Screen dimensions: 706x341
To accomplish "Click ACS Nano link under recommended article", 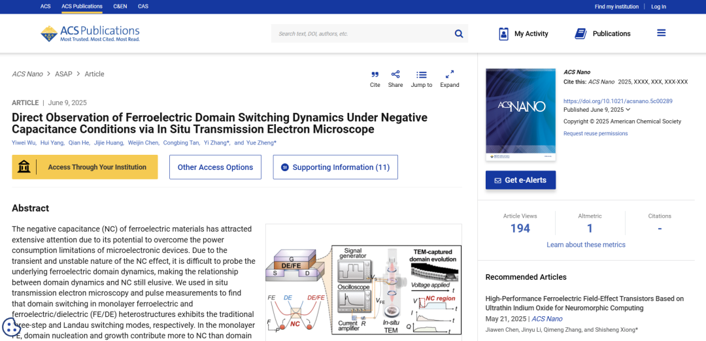I will coord(547,319).
